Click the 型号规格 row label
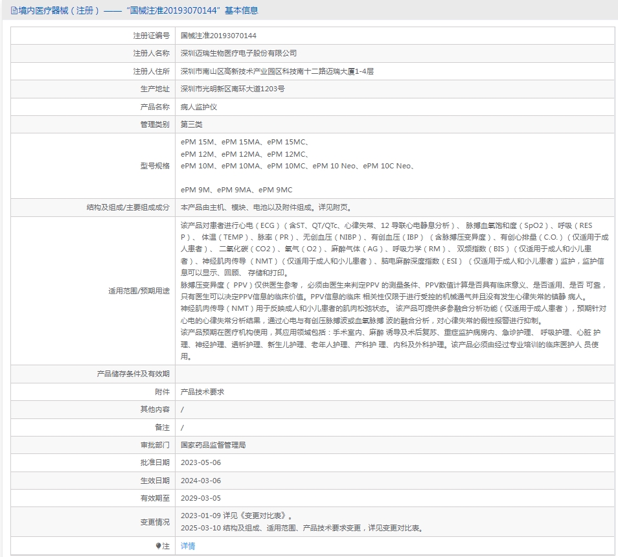The image size is (618, 557). point(155,166)
